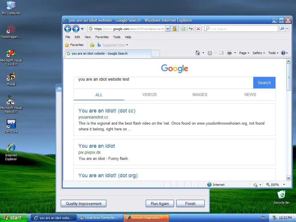Open recent pages dropdown next to Forward
Viewport: 296px width, 222px height.
[x=82, y=29]
